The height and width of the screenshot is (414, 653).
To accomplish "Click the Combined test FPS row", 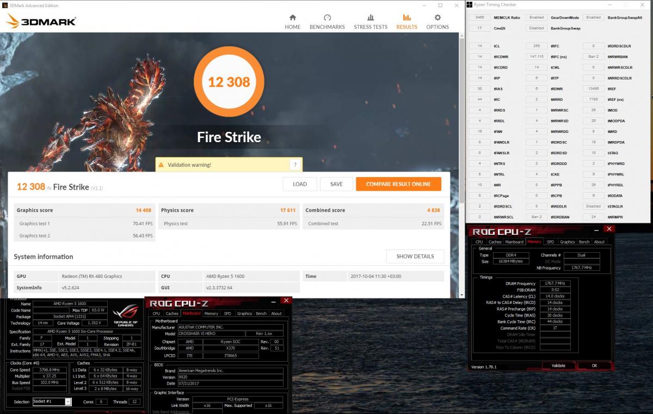I will [x=373, y=223].
